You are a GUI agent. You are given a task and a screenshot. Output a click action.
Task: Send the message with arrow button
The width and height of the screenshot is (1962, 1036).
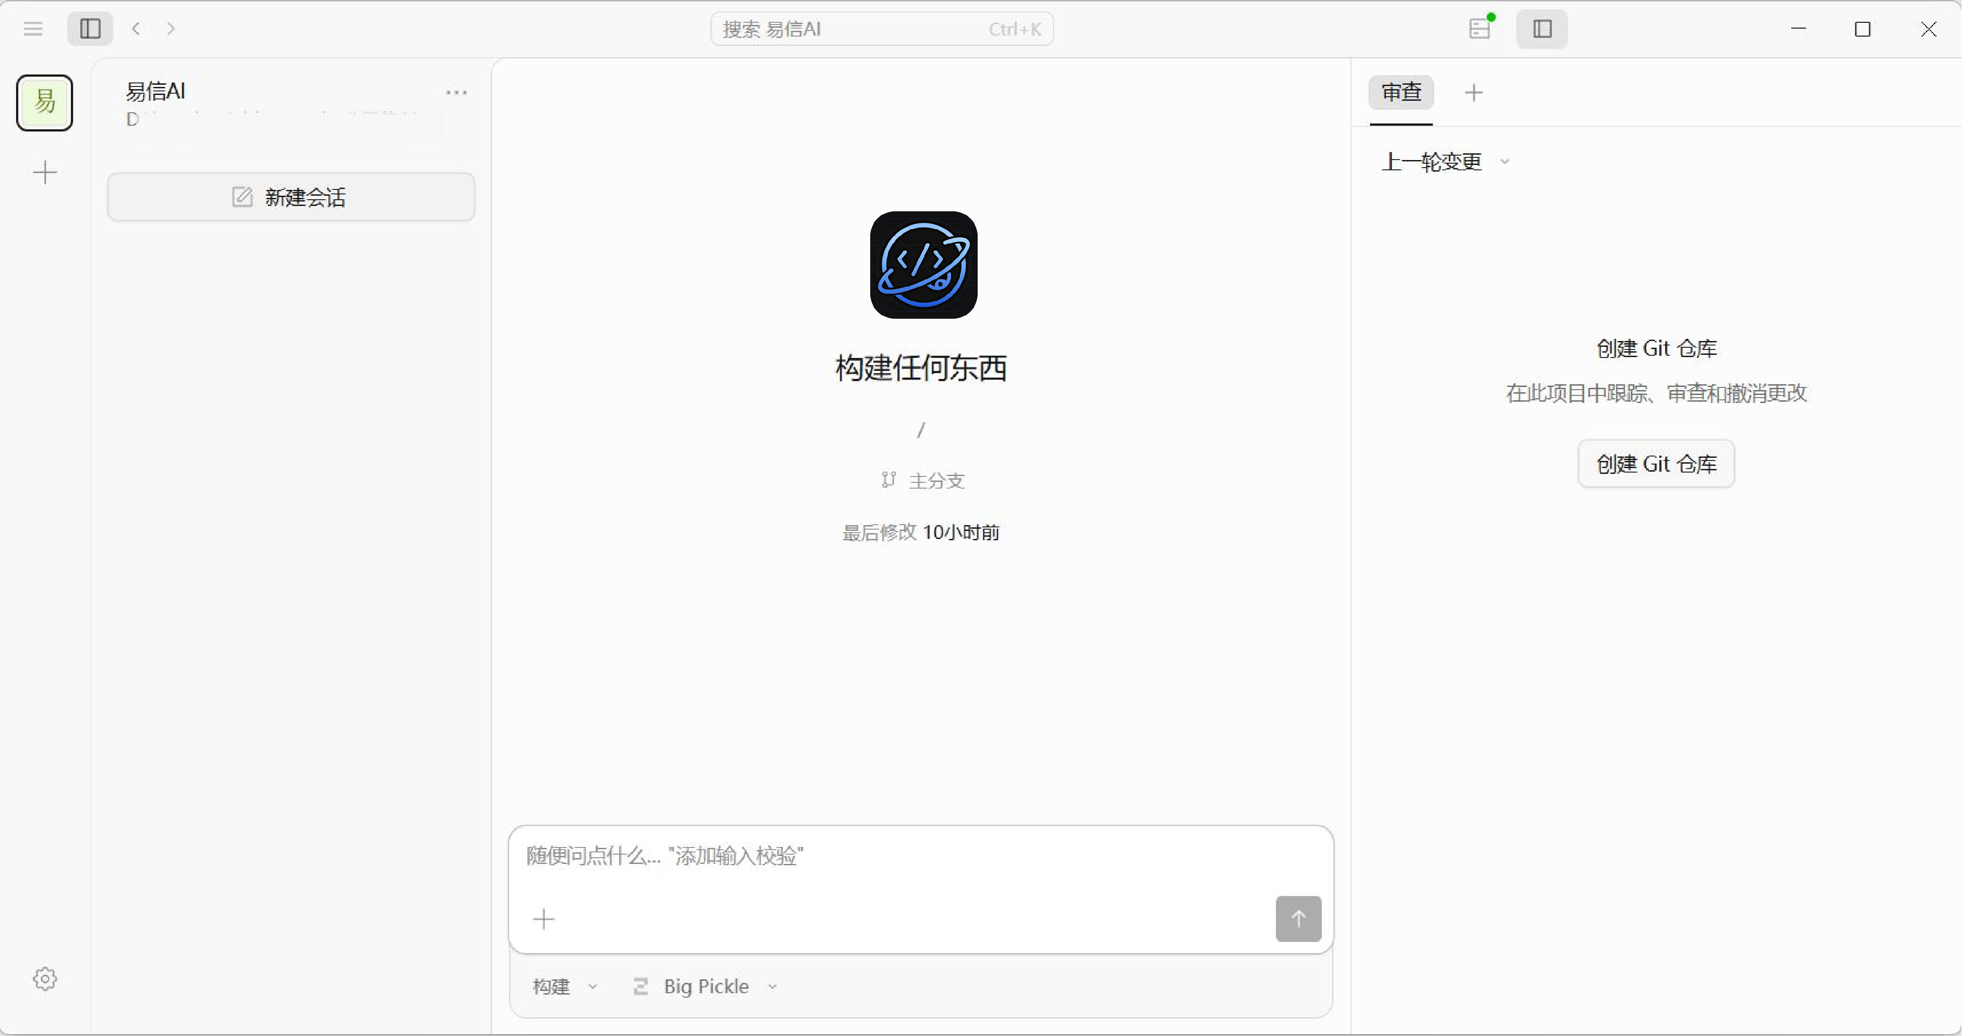[1299, 920]
